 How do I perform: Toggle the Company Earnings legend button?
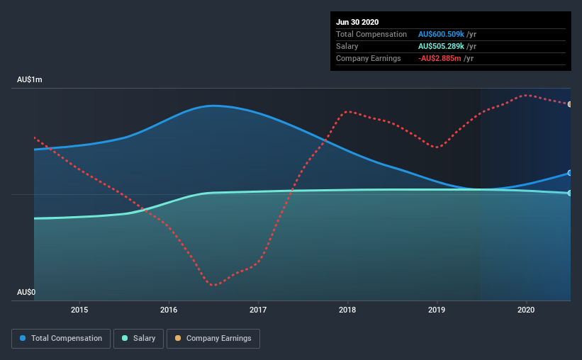click(x=213, y=339)
